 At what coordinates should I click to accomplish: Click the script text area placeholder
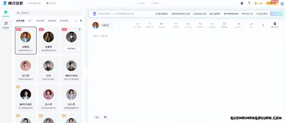pos(101,36)
